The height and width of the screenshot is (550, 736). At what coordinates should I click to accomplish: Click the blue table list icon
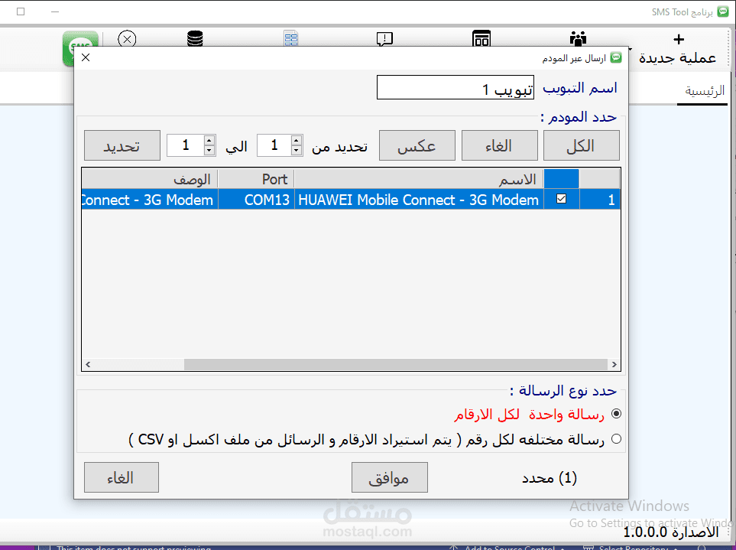pos(291,38)
